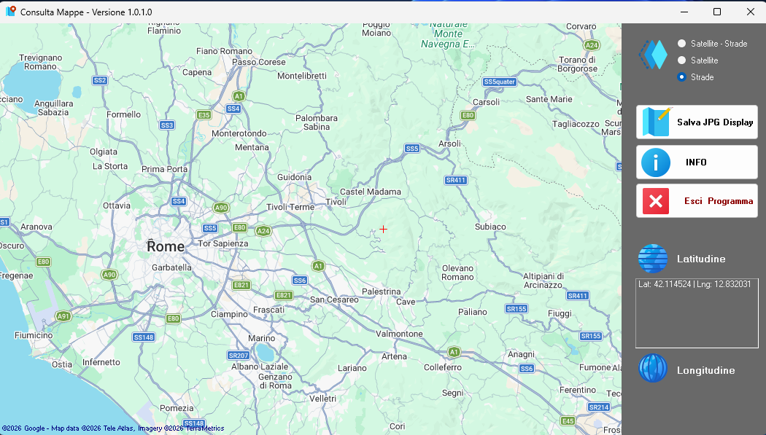The height and width of the screenshot is (435, 766).
Task: Click the SR155 badge near Paliano
Action: point(517,309)
